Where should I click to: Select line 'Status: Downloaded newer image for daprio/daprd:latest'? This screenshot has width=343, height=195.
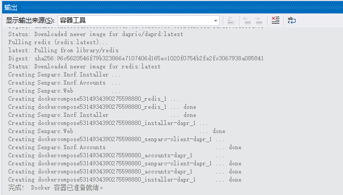point(95,34)
